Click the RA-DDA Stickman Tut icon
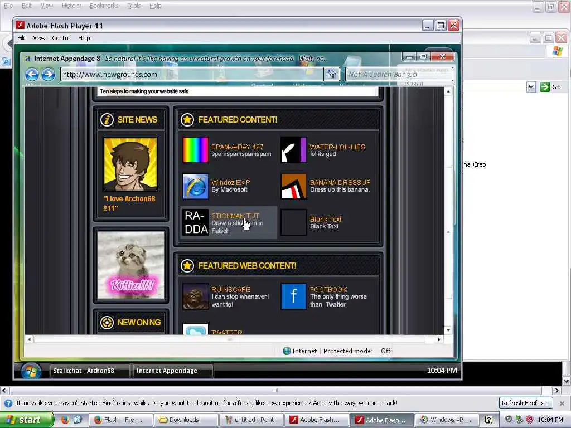 196,222
